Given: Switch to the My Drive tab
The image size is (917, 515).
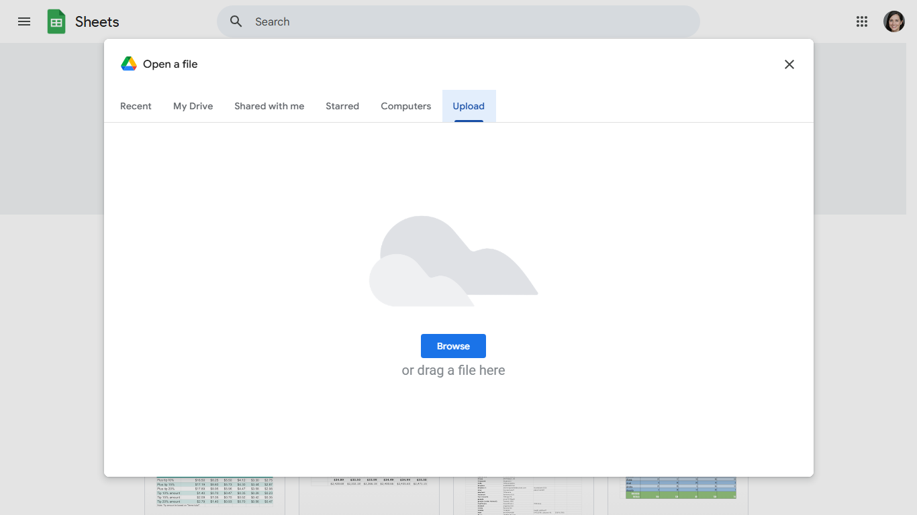Looking at the screenshot, I should pos(193,105).
